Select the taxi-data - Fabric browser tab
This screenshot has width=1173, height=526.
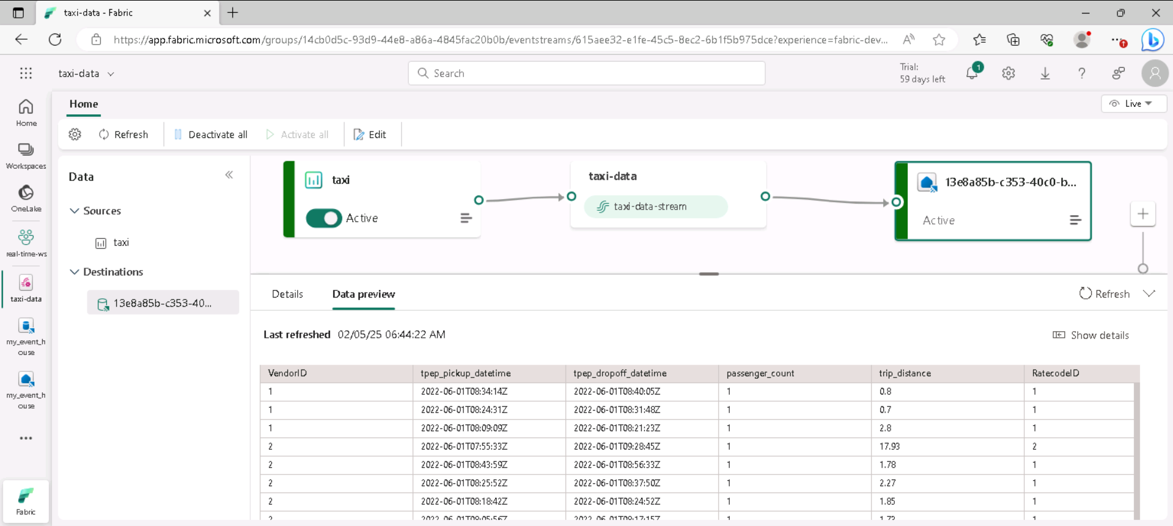[x=128, y=13]
